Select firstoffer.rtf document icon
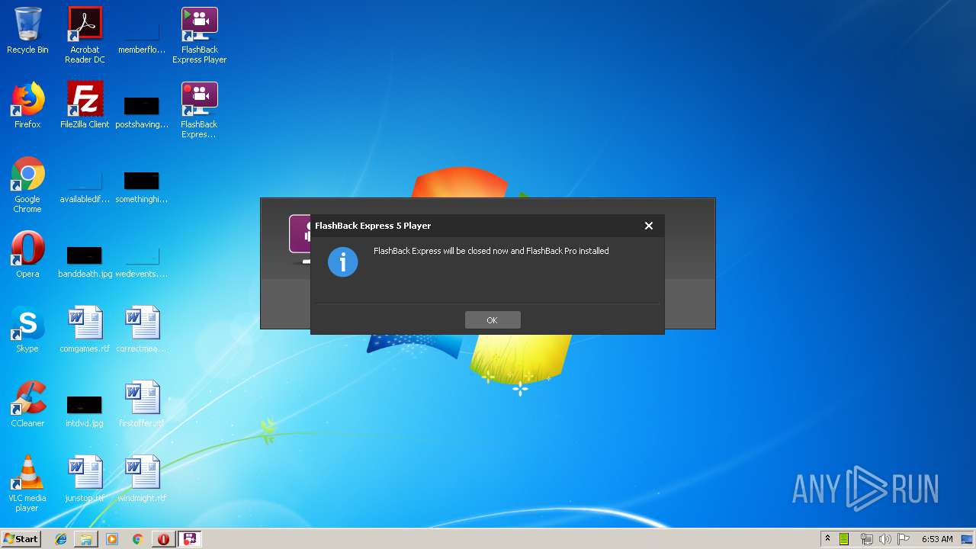The image size is (976, 549). [142, 404]
